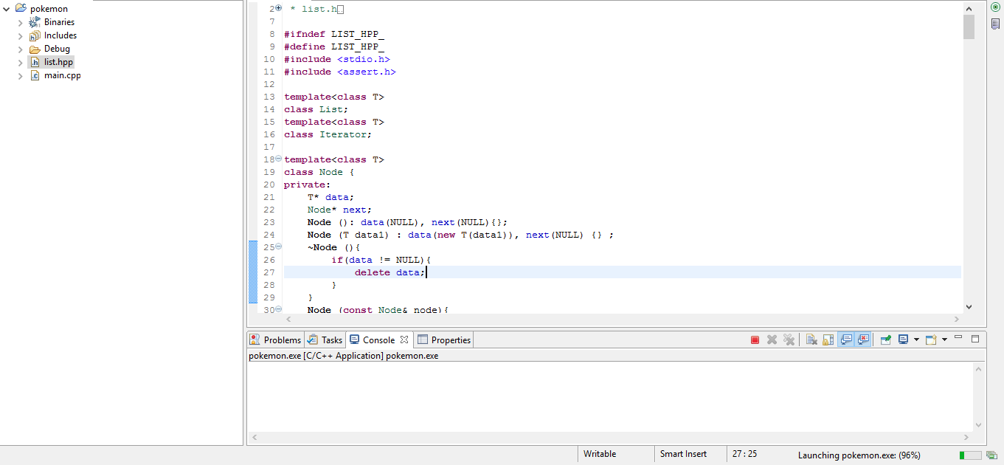Open main.cpp from the project tree
The height and width of the screenshot is (465, 1004).
point(62,75)
